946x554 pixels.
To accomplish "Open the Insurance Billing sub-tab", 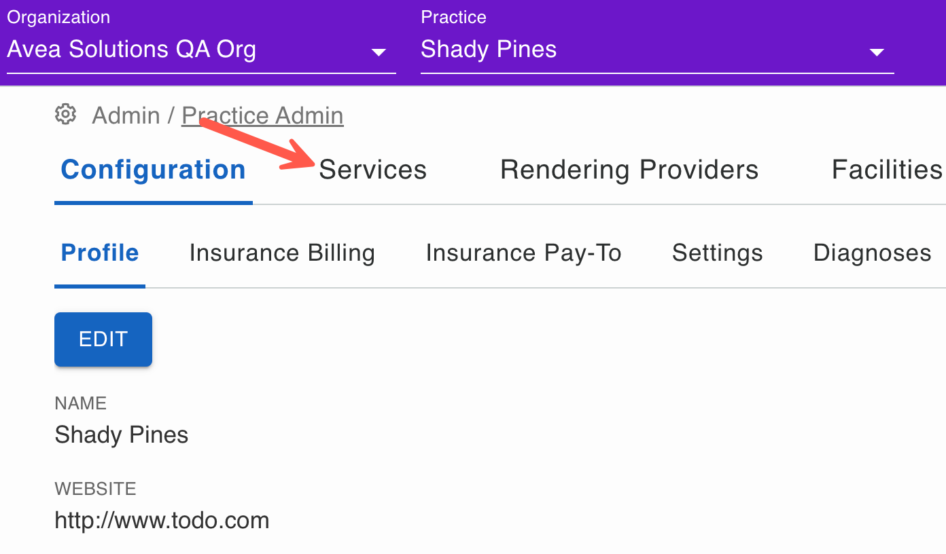I will [282, 253].
